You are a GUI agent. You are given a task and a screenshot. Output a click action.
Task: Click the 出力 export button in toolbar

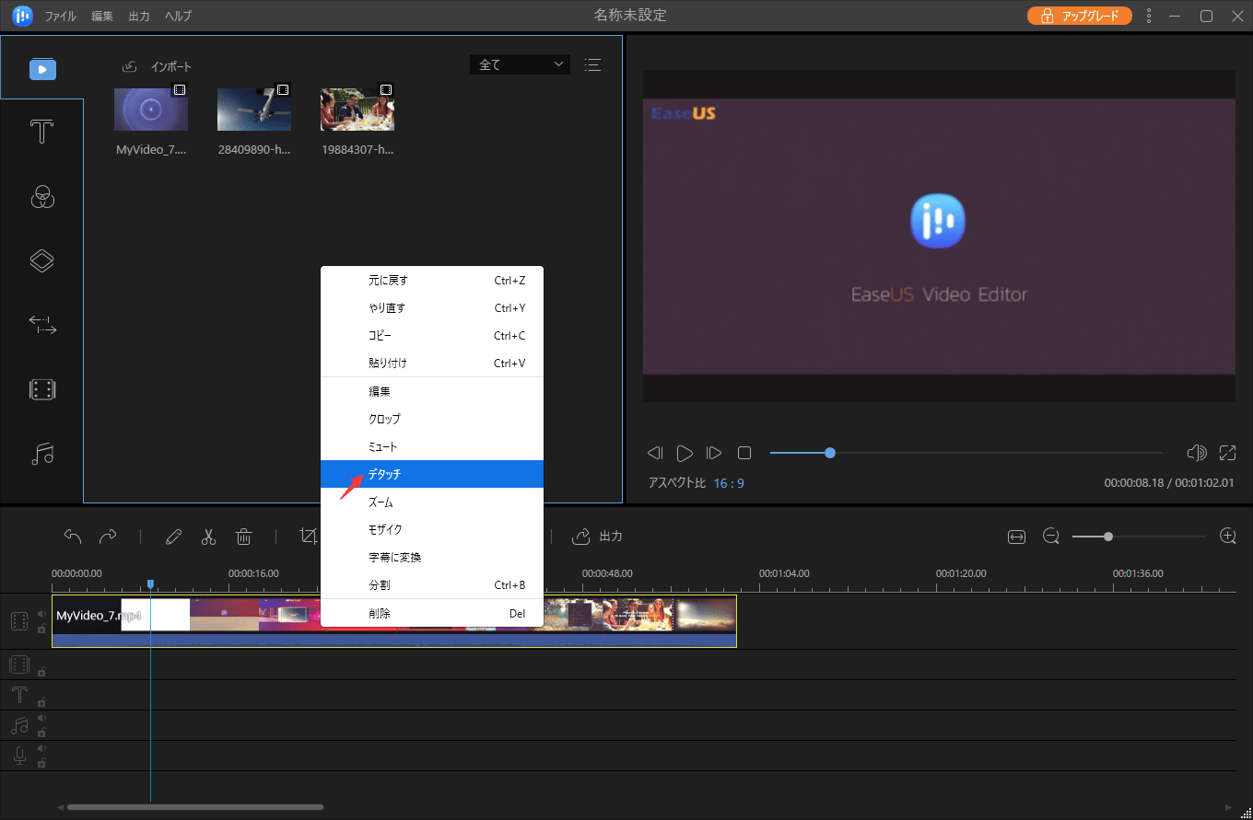(598, 536)
